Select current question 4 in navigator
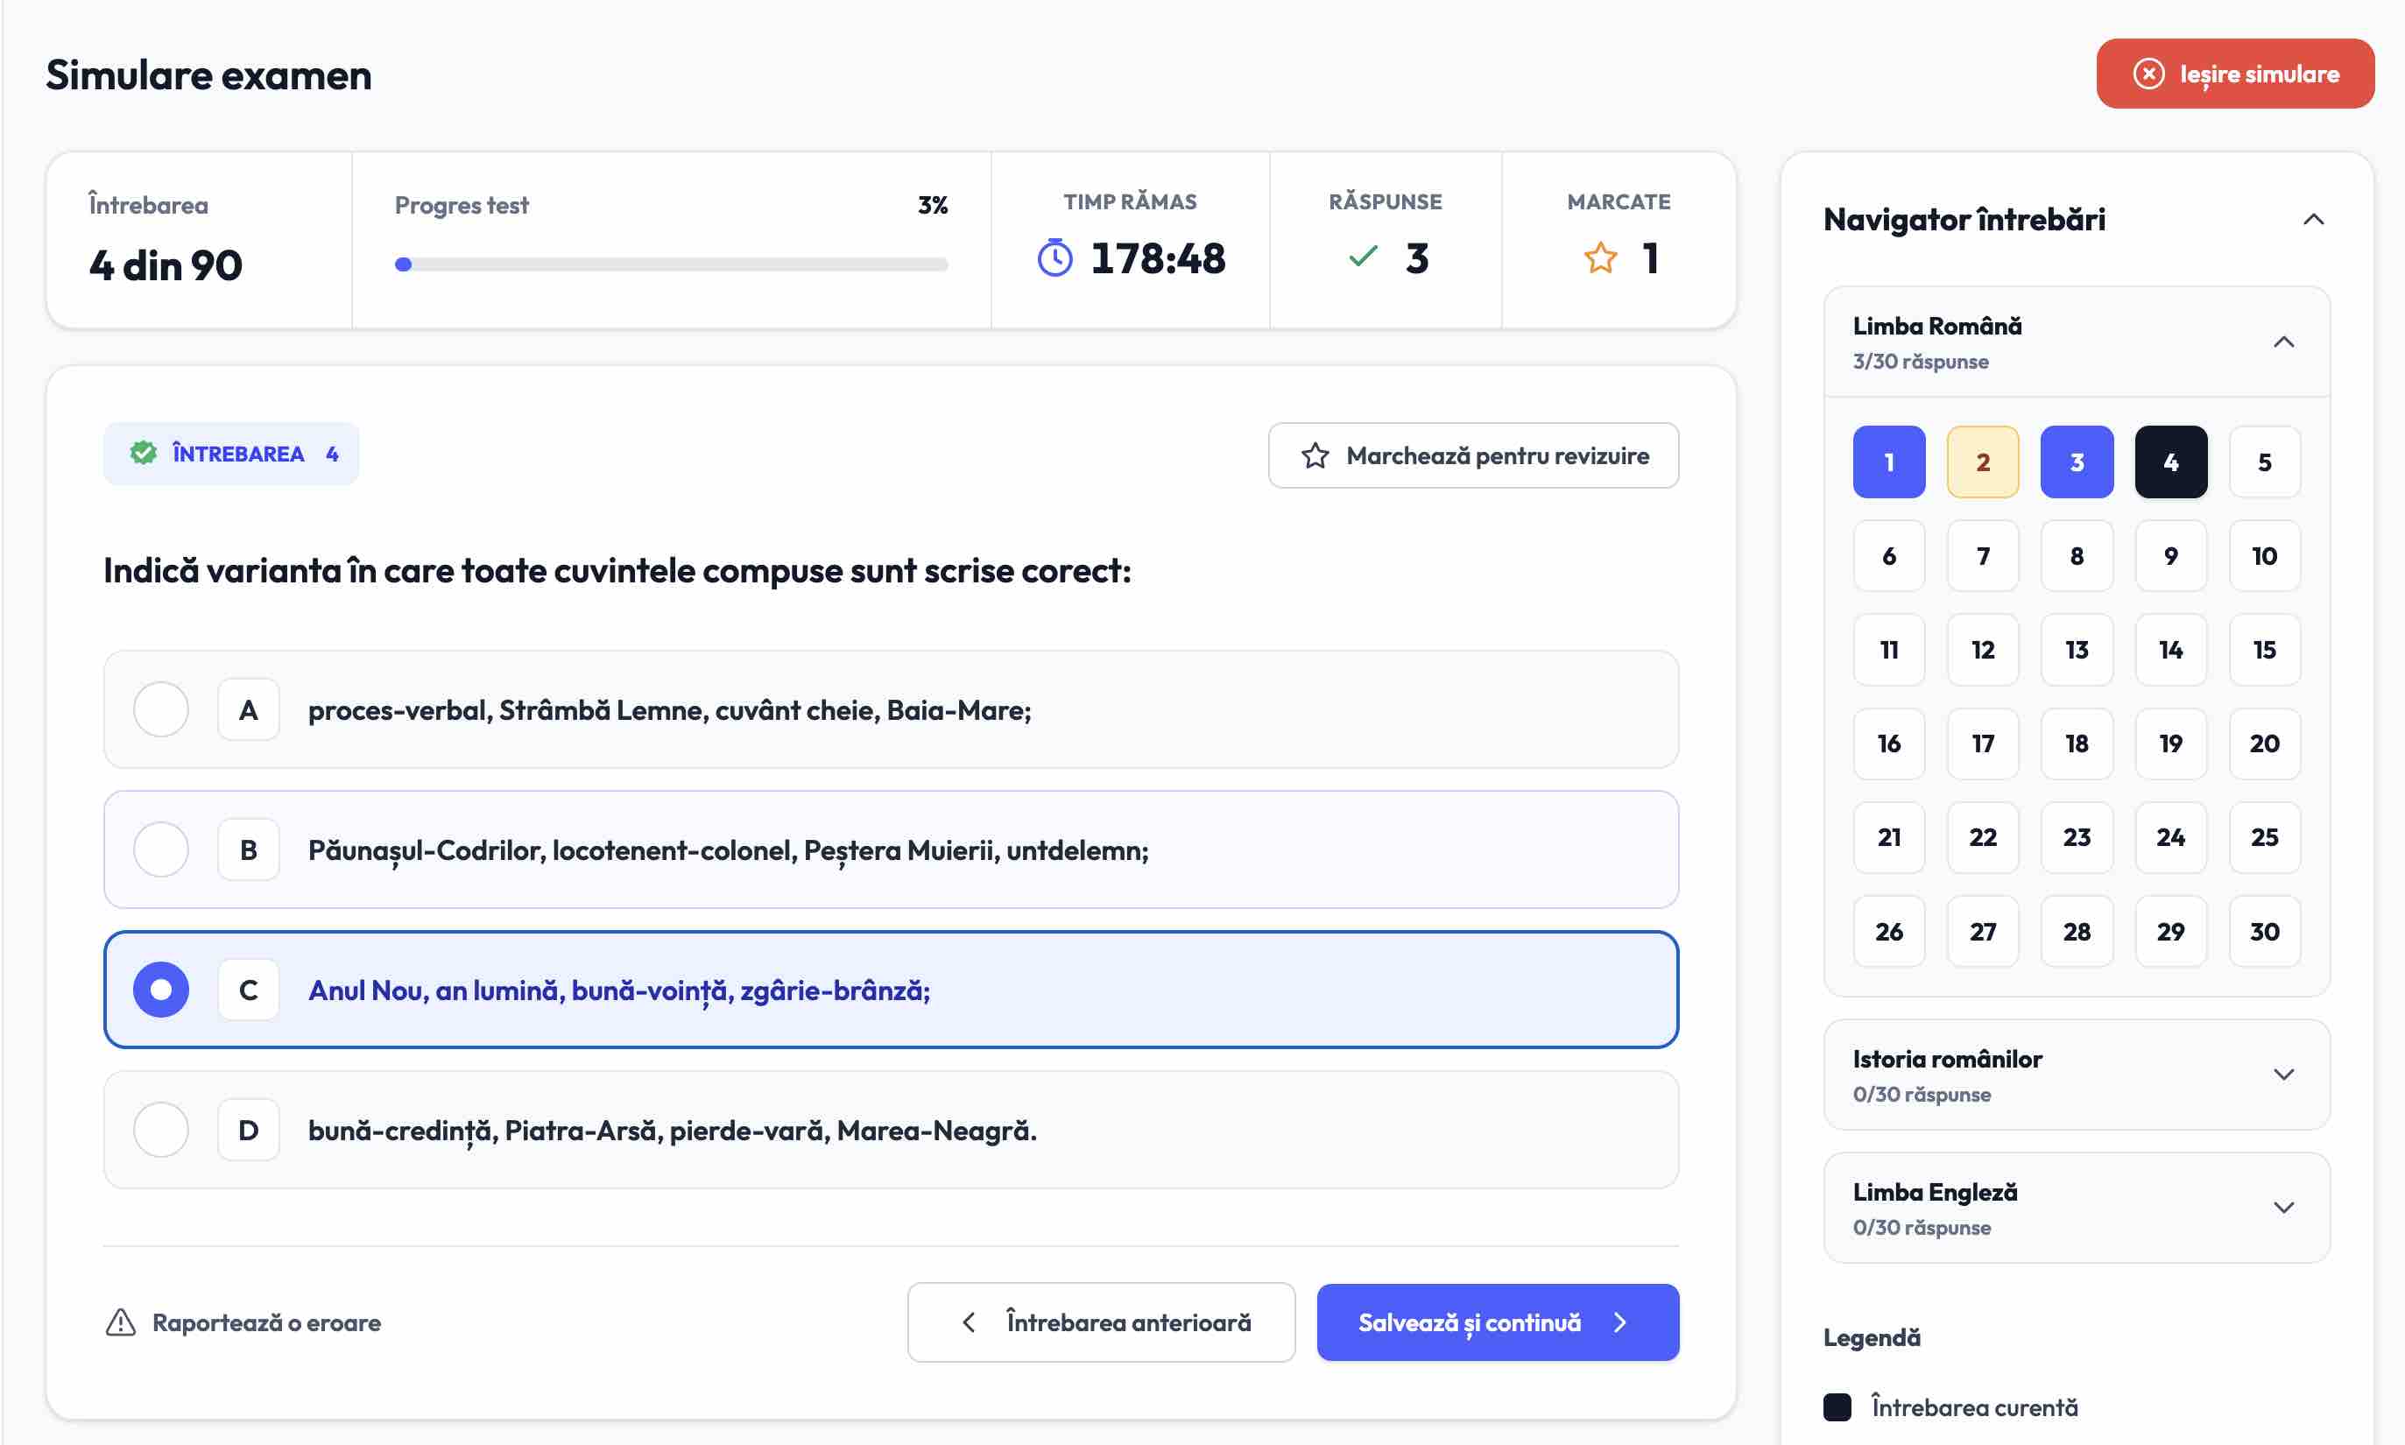The image size is (2405, 1445). (x=2170, y=462)
